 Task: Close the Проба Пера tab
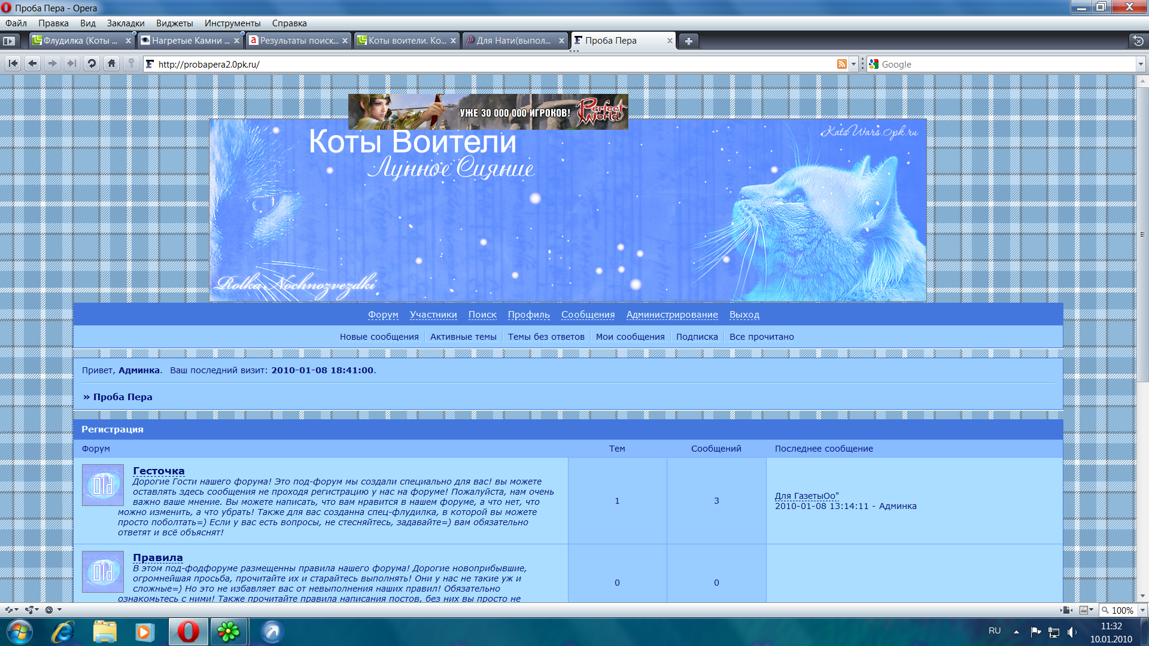(670, 41)
